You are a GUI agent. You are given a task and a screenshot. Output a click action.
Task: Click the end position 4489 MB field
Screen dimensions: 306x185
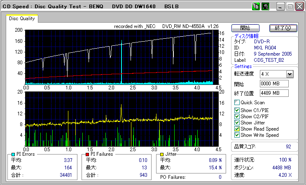pos(274,93)
